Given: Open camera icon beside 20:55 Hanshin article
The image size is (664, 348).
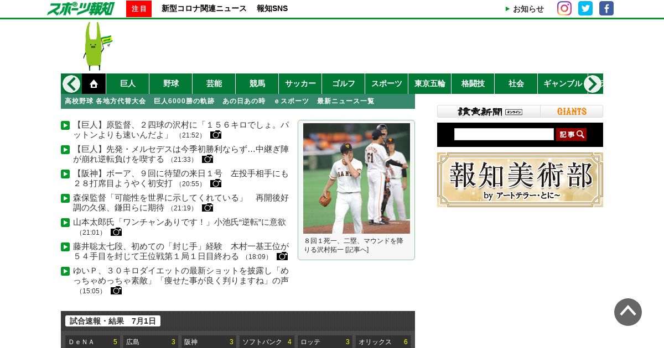Looking at the screenshot, I should click(216, 183).
